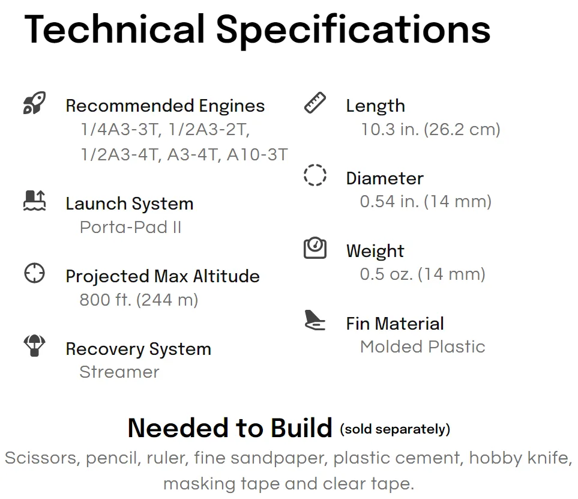Click the Streamer recovery system value
This screenshot has width=578, height=499.
tap(119, 372)
